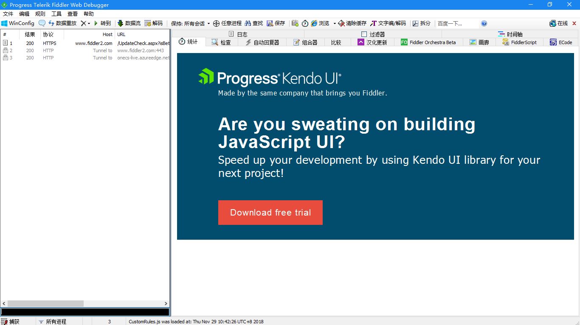
Task: Select session 1 www.fiddler2.com row
Action: tap(85, 43)
